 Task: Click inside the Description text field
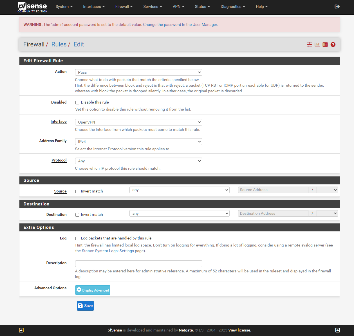pyautogui.click(x=138, y=264)
